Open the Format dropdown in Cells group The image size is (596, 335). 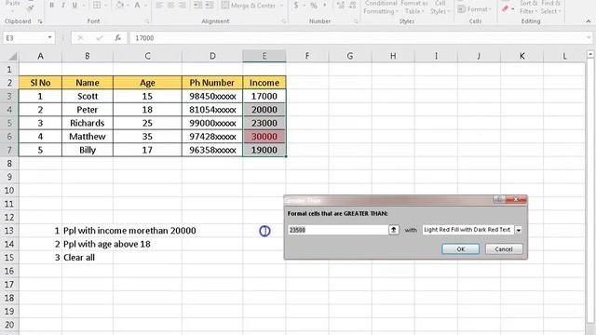point(475,8)
